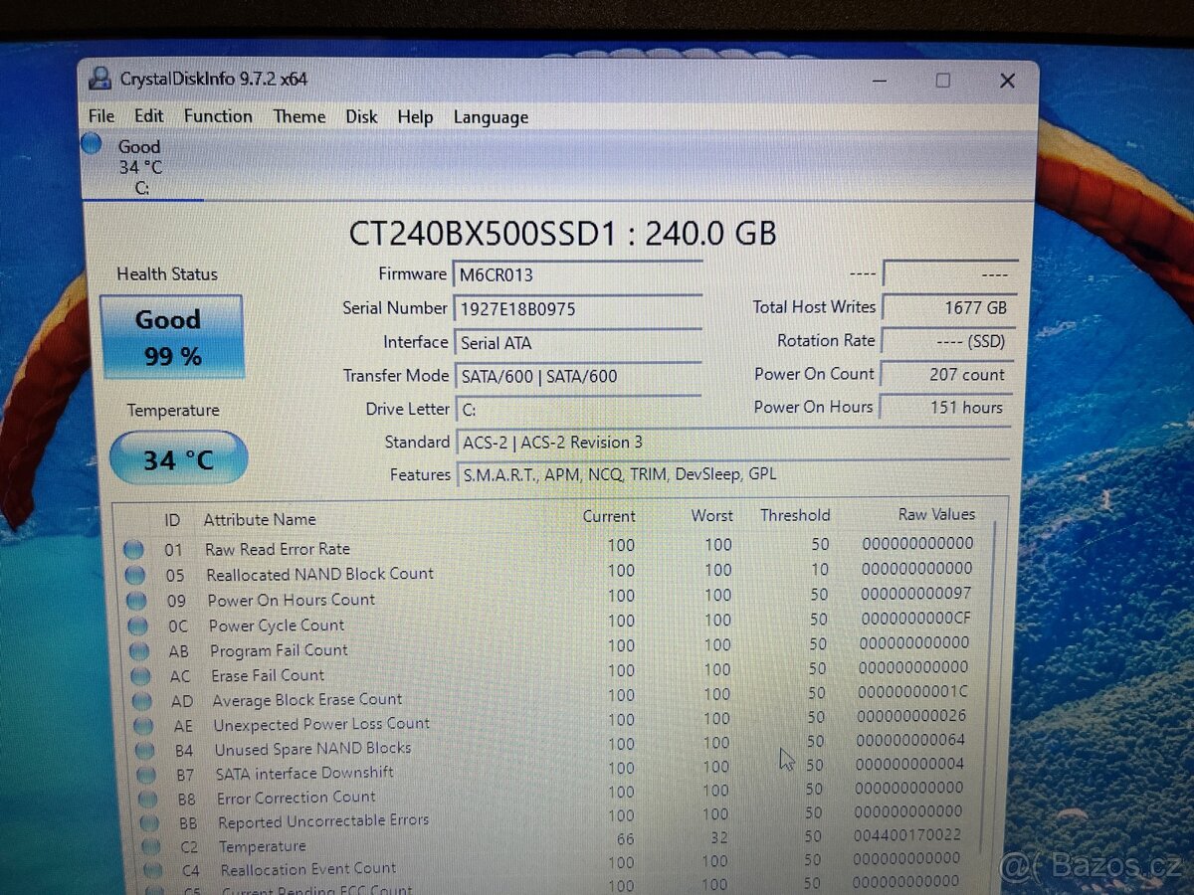Screen dimensions: 1194x895
Task: Open the Disk menu
Action: pyautogui.click(x=360, y=116)
